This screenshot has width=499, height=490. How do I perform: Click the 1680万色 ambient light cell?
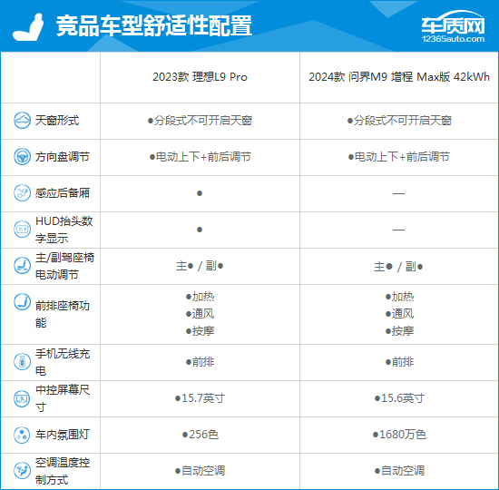399,435
